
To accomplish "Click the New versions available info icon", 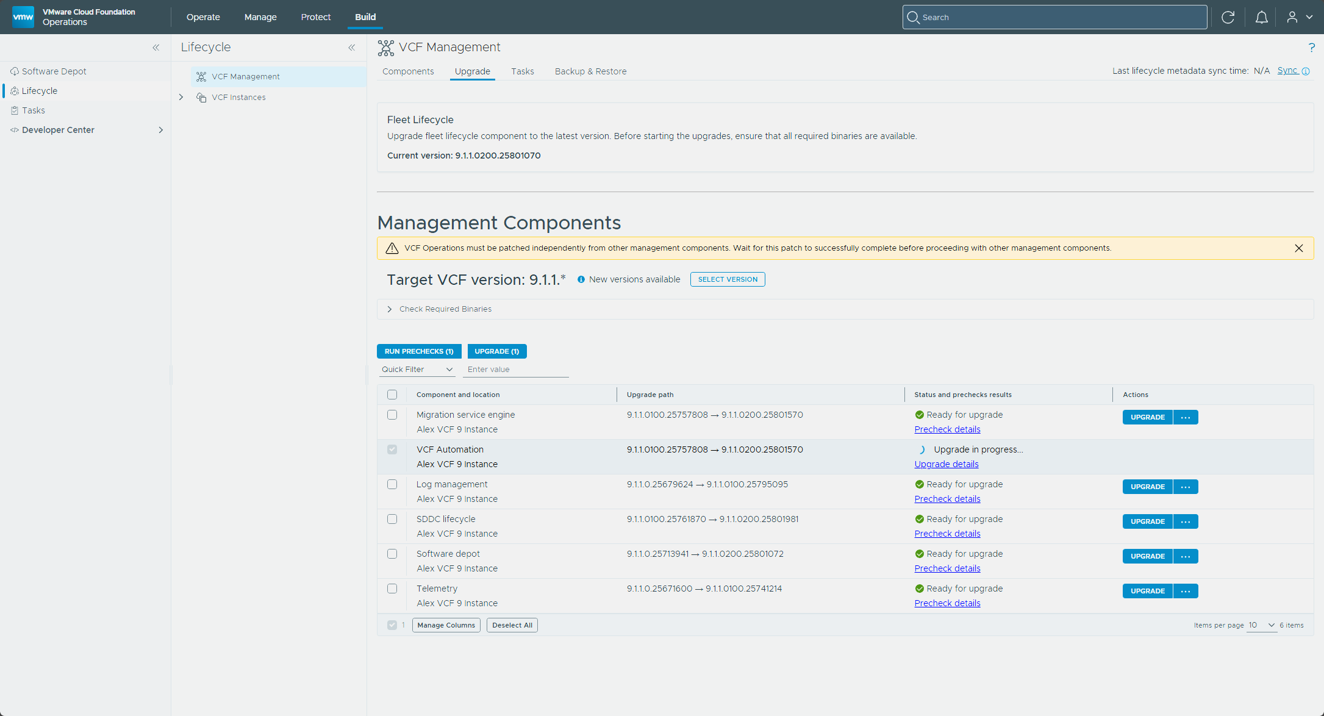I will pyautogui.click(x=581, y=279).
